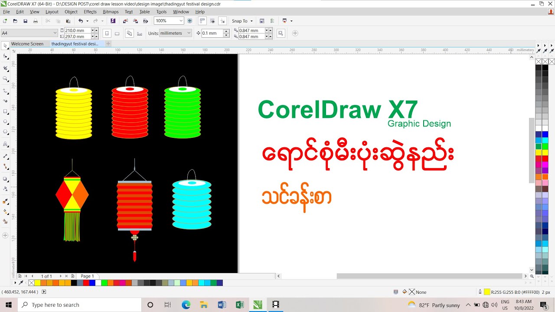This screenshot has height=312, width=555.
Task: Open the Tools menu
Action: pos(161,12)
